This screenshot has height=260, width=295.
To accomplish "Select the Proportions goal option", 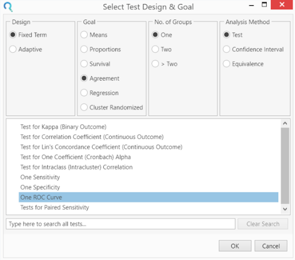I will 84,50.
